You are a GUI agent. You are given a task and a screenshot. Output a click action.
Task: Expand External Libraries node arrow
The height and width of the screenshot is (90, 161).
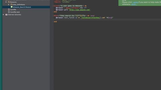[3, 14]
